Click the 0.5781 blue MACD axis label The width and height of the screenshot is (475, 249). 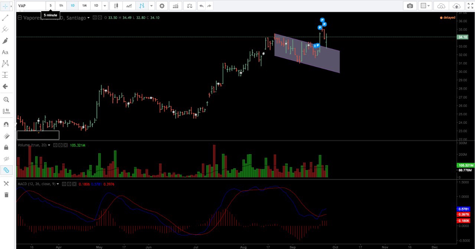tap(464, 209)
